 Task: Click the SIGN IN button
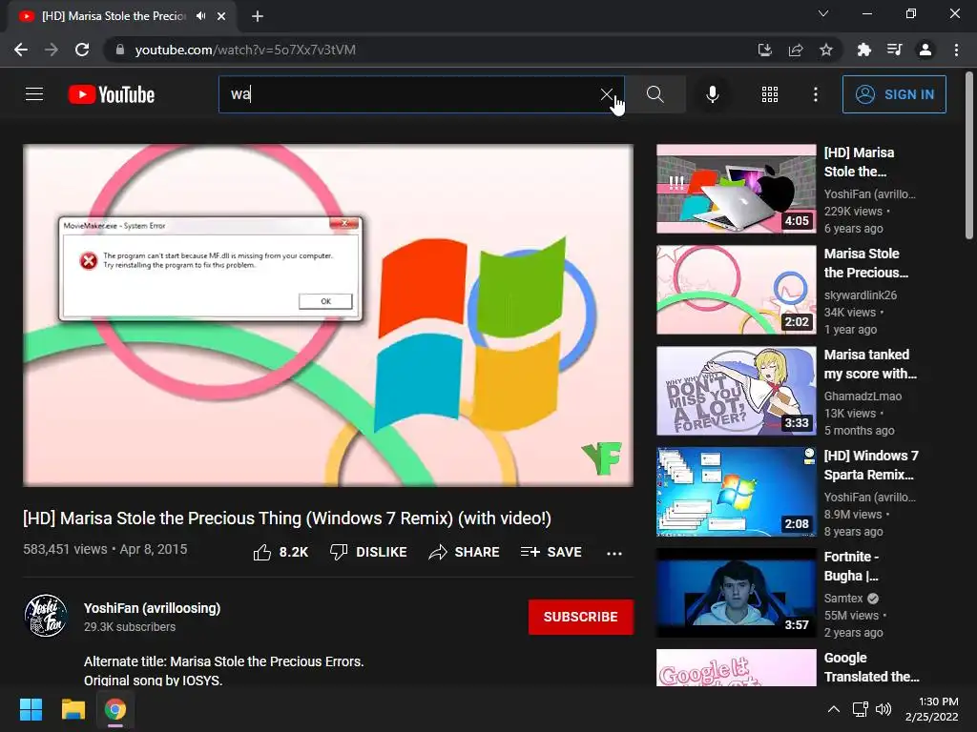[894, 94]
